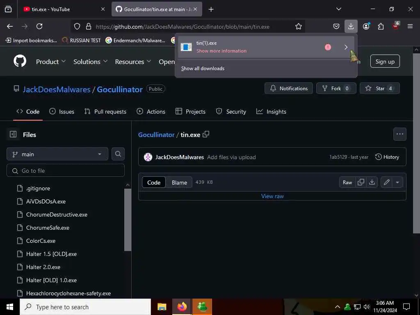Copy raw file icon

point(361,183)
